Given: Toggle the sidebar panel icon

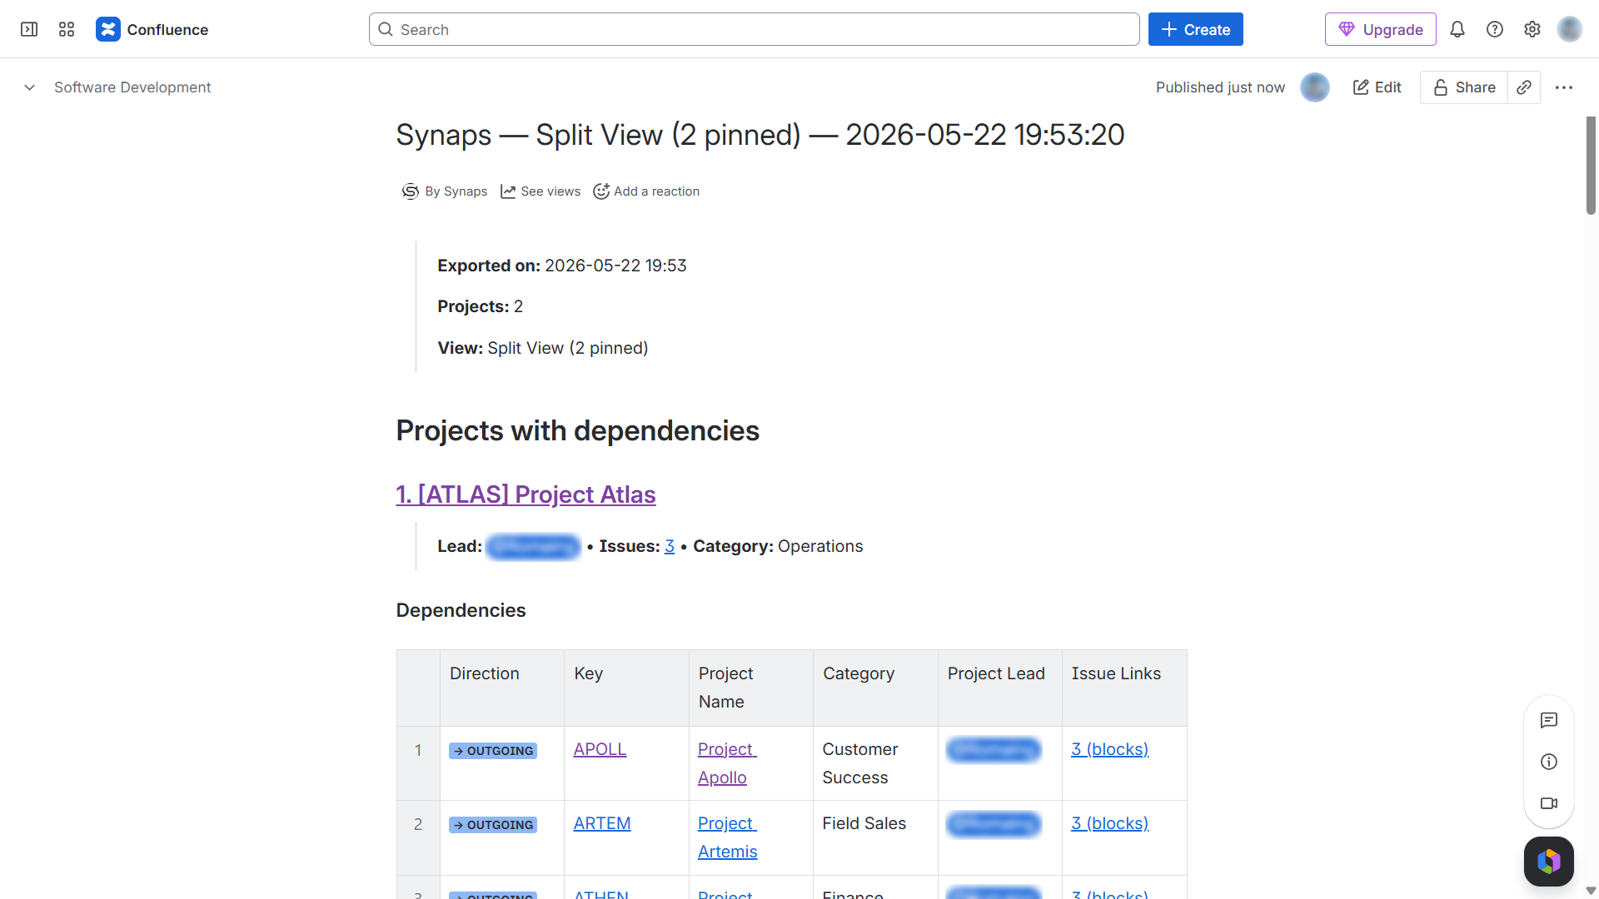Looking at the screenshot, I should click(x=29, y=29).
